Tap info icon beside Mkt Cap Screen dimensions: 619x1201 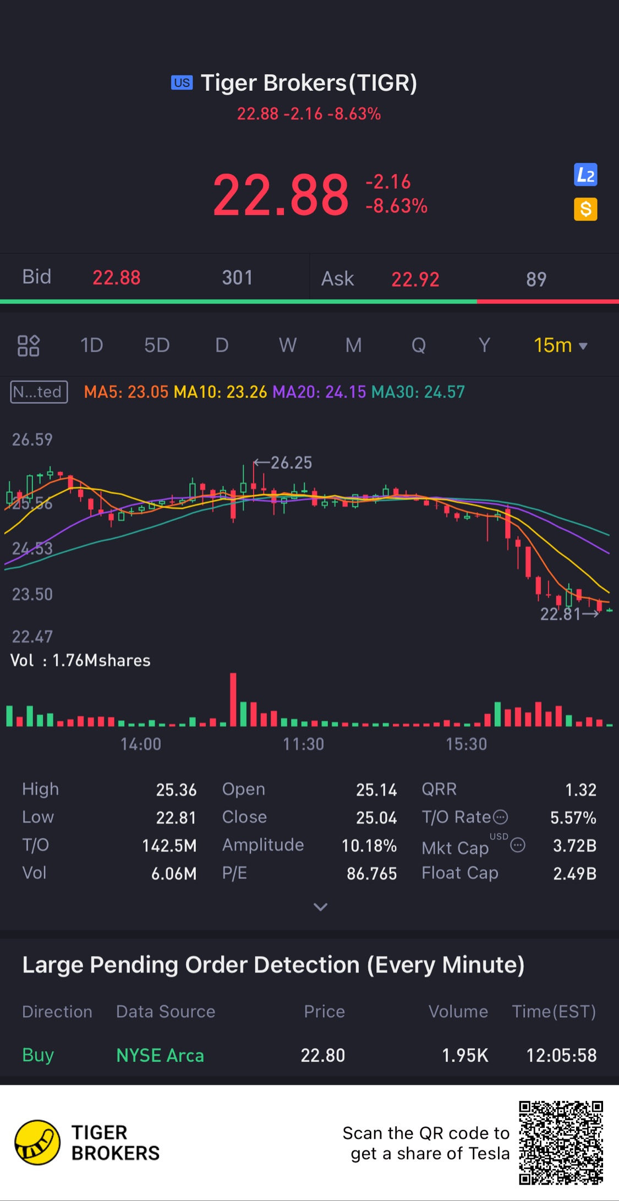(518, 845)
